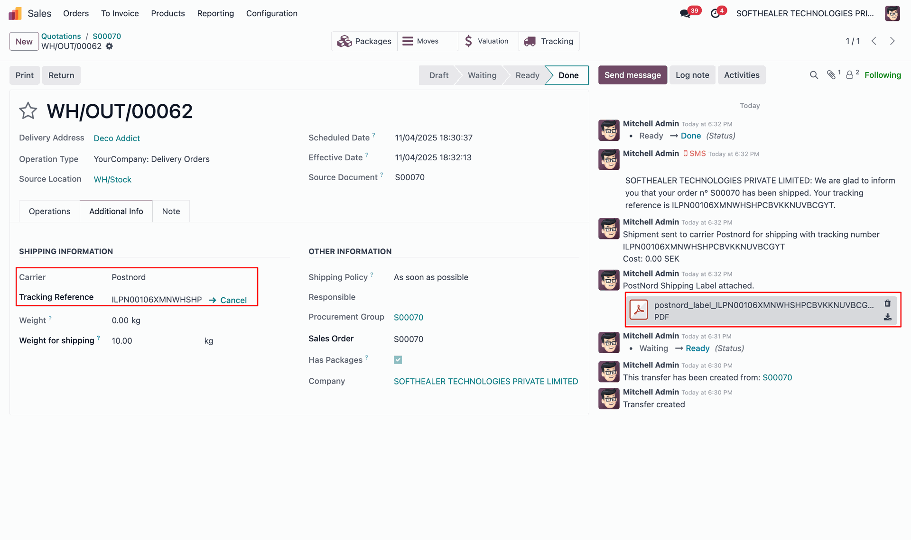Toggle the Following status

click(x=882, y=75)
